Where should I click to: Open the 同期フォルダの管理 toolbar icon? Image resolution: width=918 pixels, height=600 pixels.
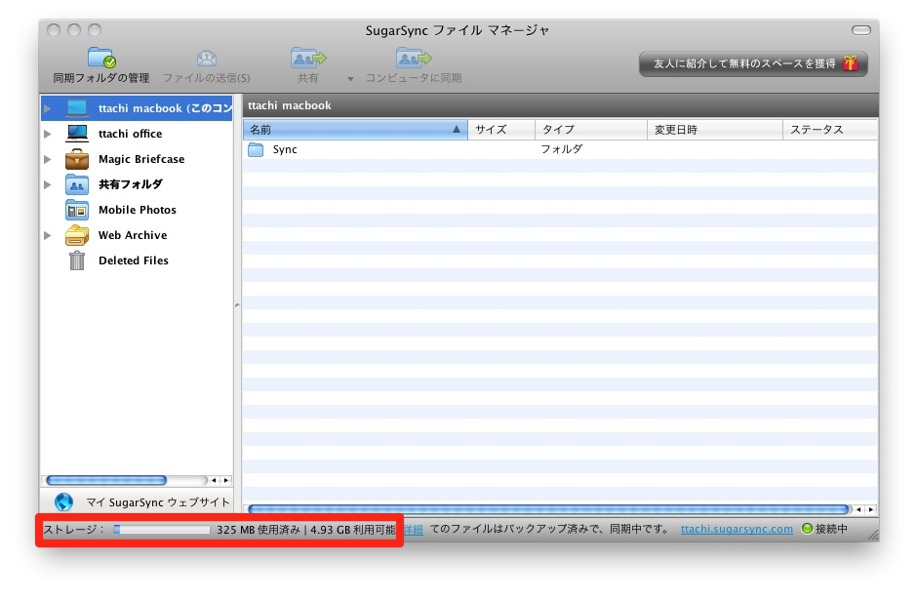(100, 59)
